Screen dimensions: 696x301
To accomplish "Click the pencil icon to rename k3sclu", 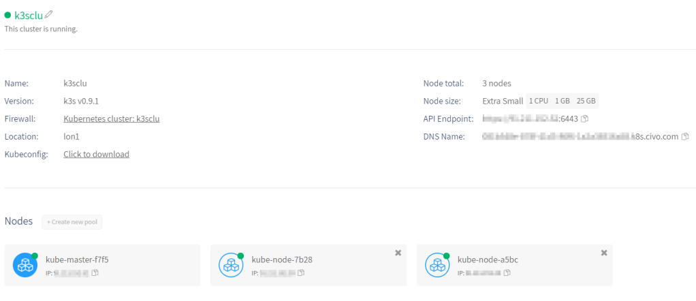I will point(48,14).
